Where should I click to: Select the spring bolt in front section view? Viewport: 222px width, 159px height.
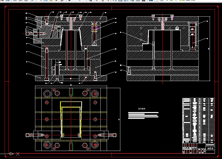tap(36, 34)
